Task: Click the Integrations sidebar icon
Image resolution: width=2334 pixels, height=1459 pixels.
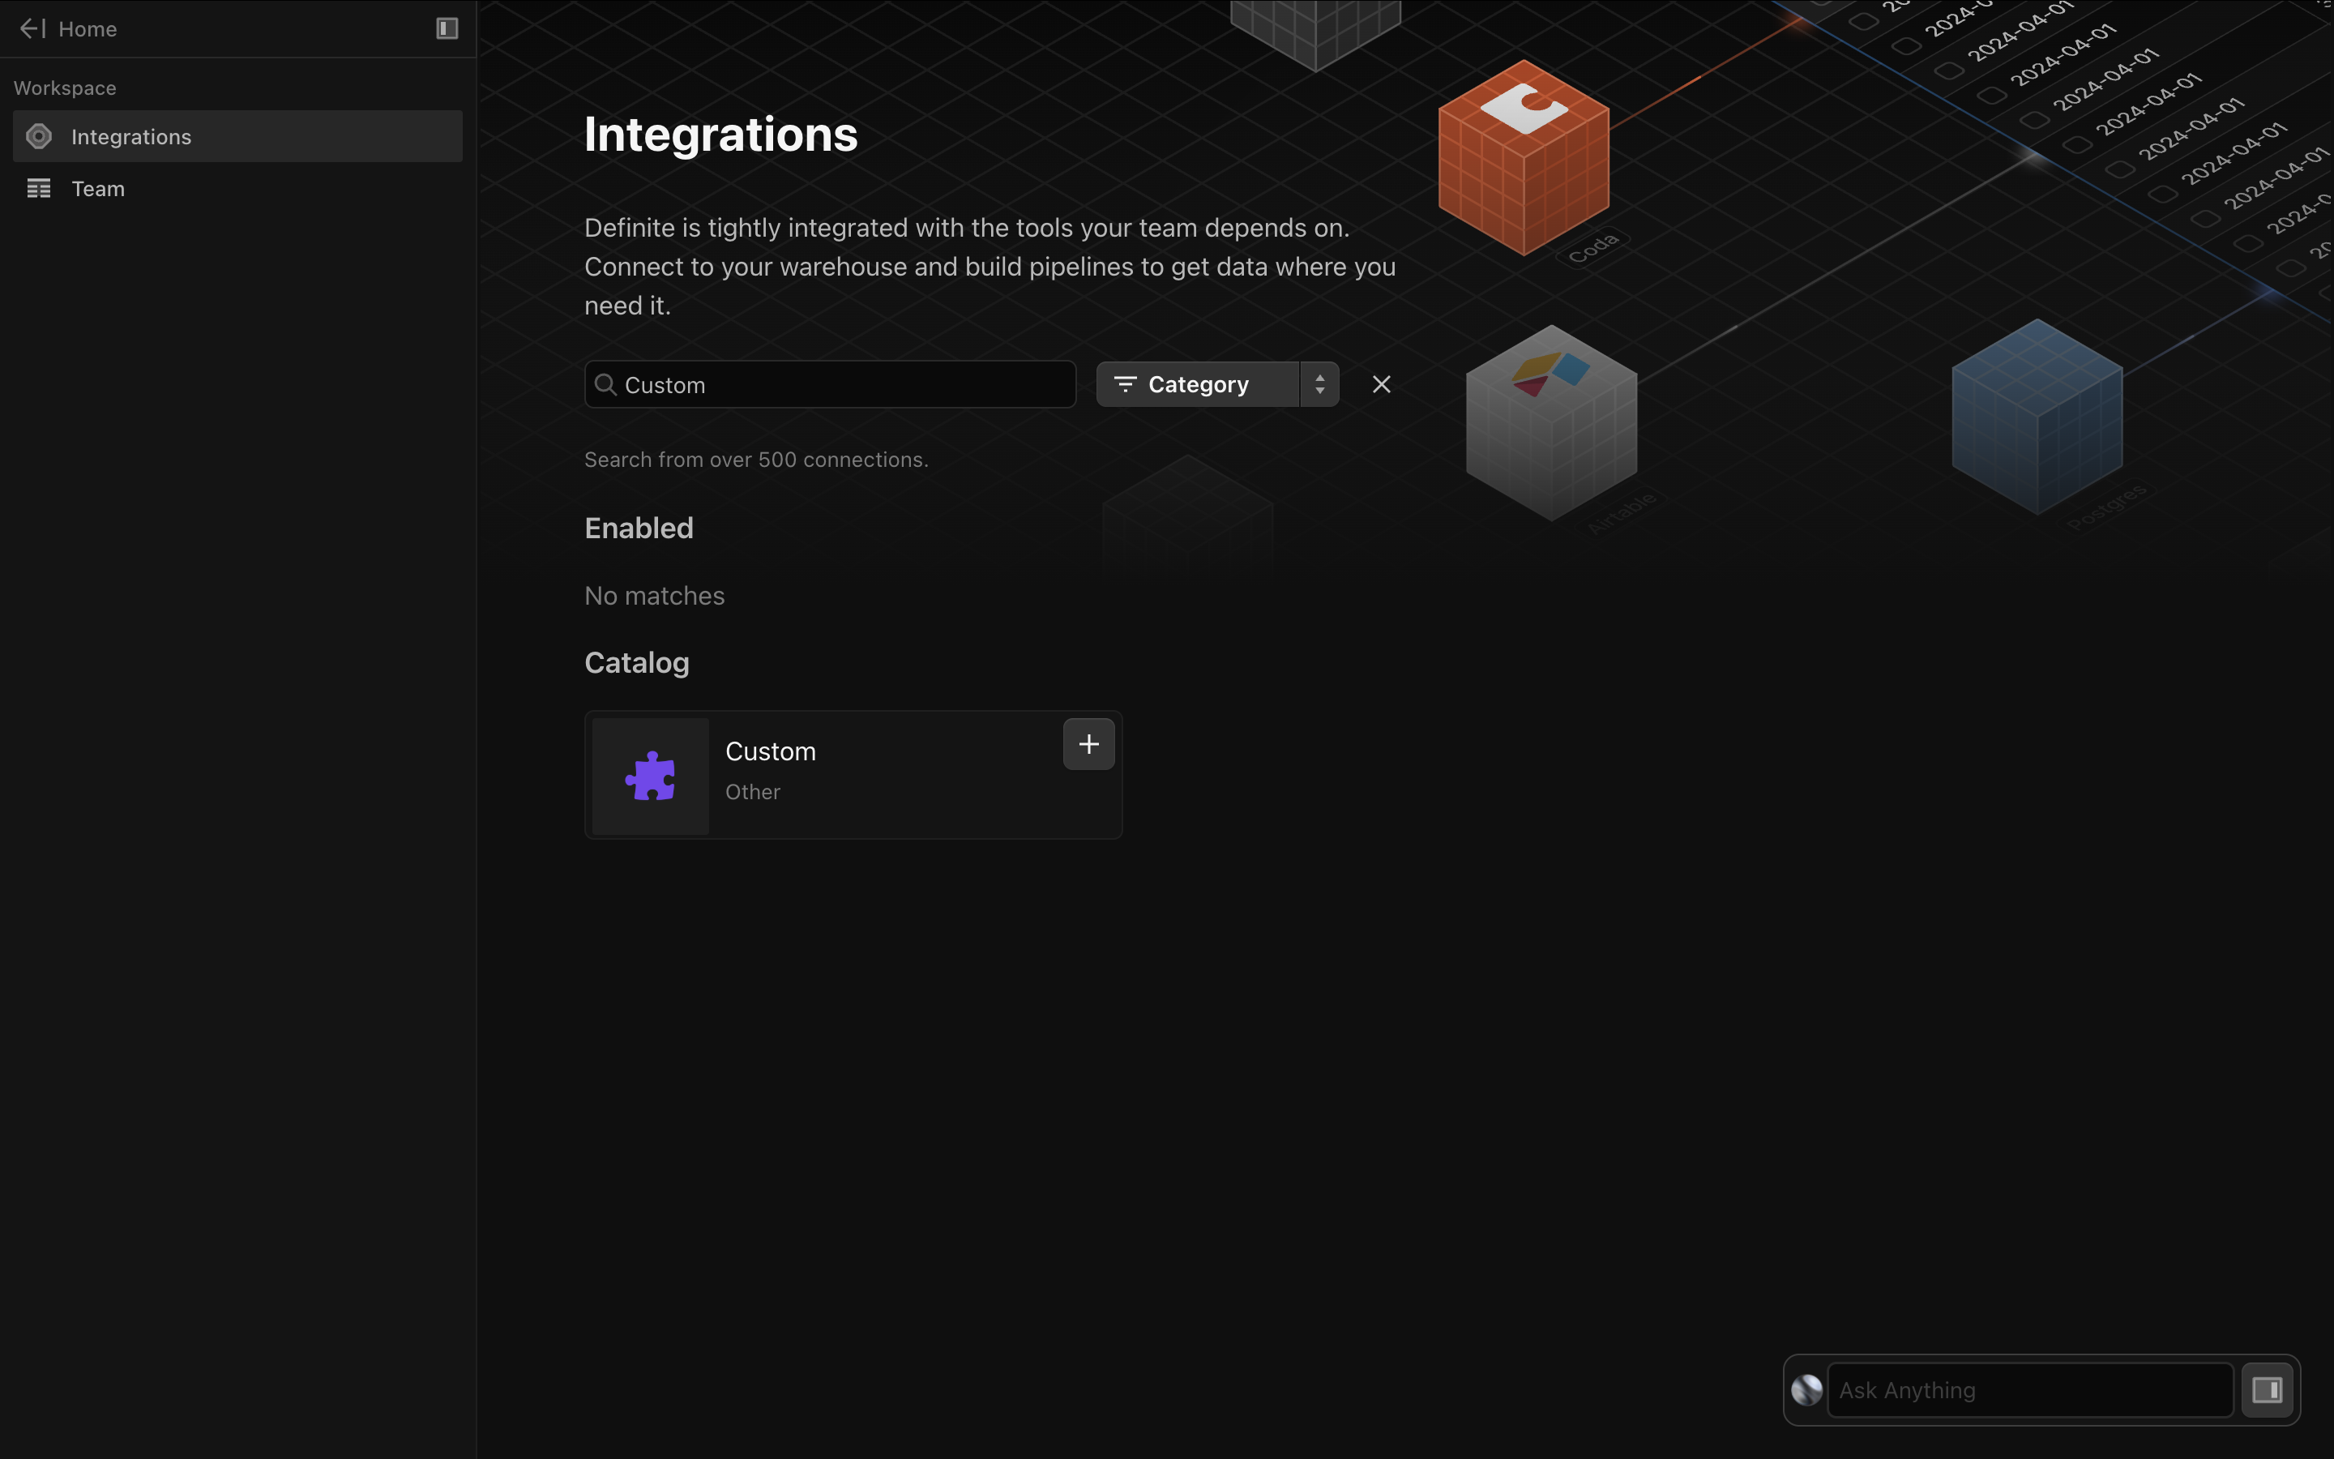Action: pos(39,136)
